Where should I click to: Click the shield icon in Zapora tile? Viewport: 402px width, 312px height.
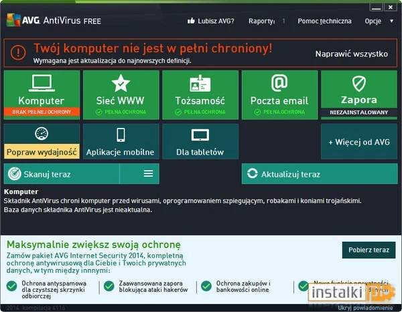coord(359,83)
